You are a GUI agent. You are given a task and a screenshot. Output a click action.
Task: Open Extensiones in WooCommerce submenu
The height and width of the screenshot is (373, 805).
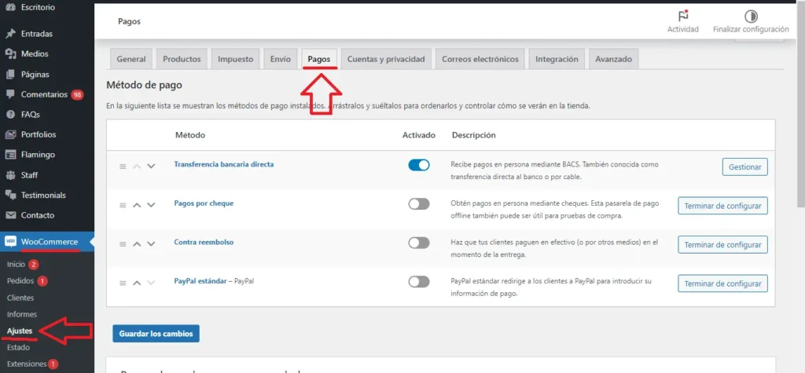27,364
